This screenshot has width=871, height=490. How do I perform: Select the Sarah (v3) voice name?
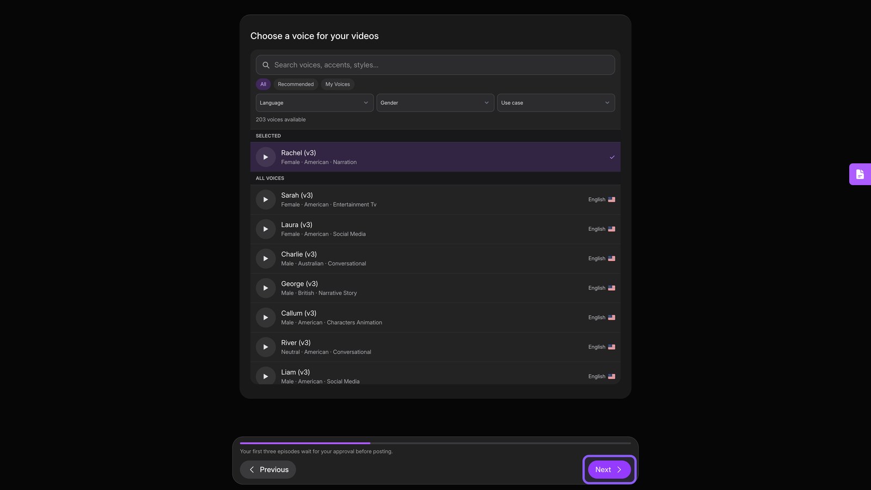[x=297, y=195]
